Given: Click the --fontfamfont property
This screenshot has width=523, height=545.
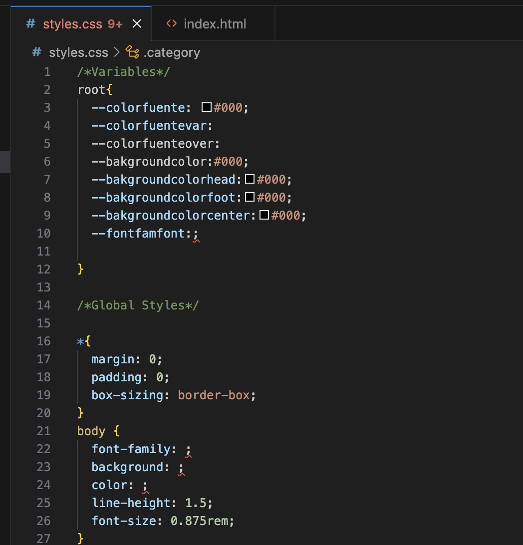Looking at the screenshot, I should click(138, 233).
